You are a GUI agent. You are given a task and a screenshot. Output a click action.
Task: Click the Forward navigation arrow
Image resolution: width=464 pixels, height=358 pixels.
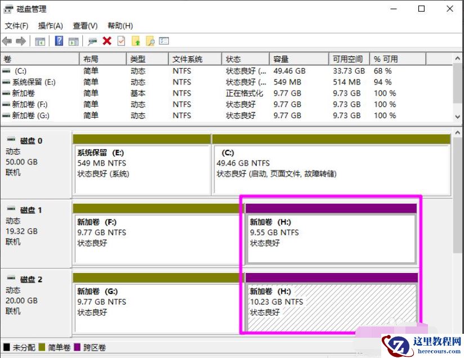point(20,41)
